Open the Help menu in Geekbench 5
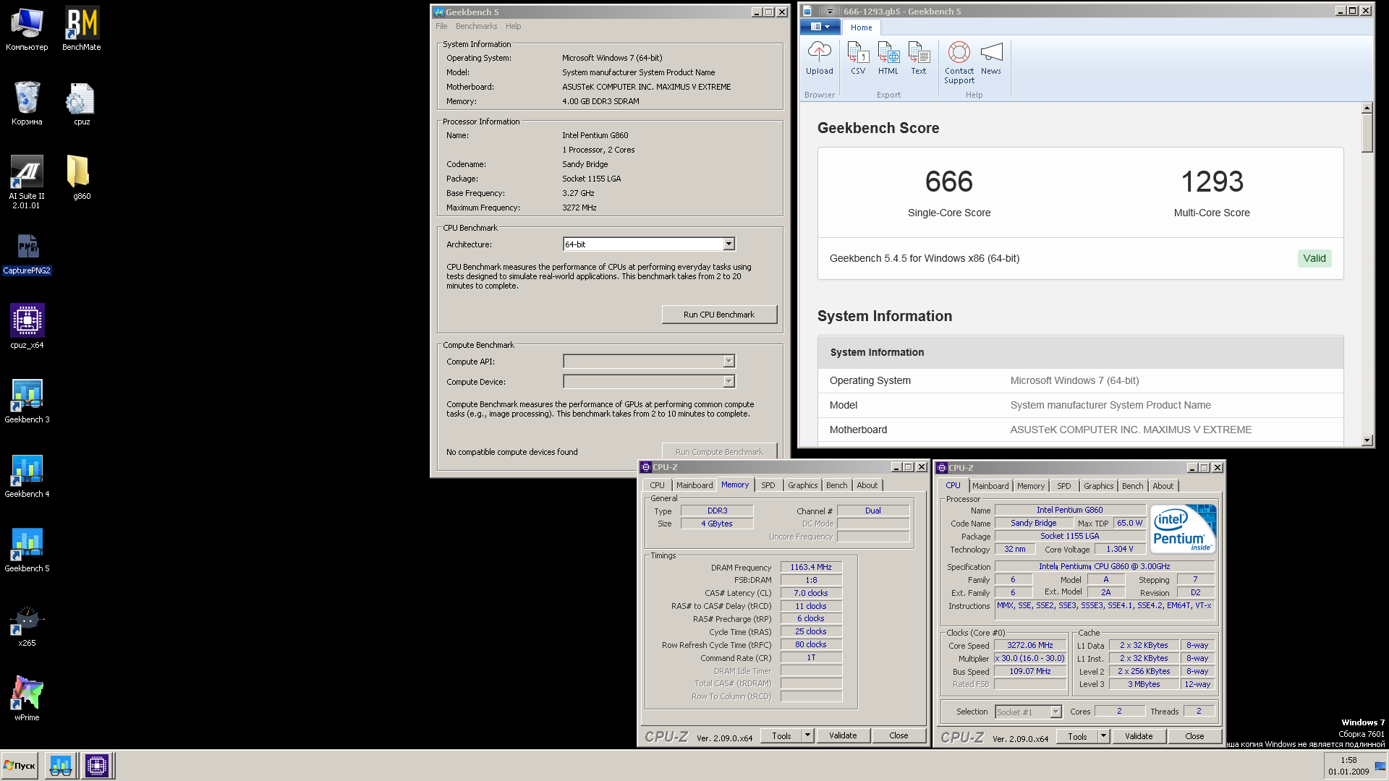Viewport: 1389px width, 781px height. coord(513,26)
